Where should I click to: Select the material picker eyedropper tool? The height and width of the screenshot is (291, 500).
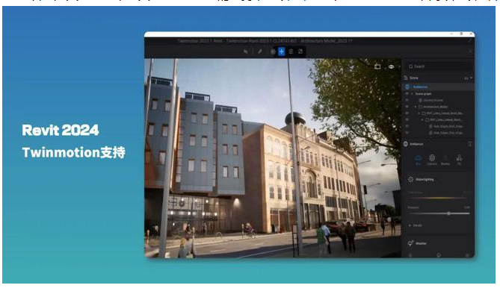[260, 51]
